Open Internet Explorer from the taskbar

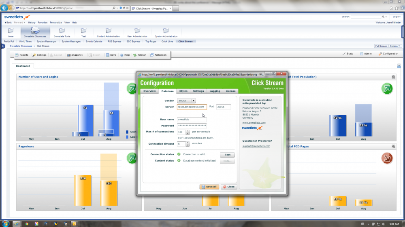tap(17, 224)
